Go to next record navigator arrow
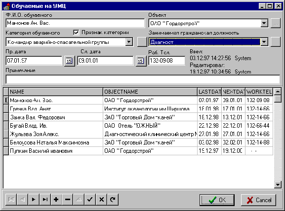The image size is (285, 211). click(x=34, y=199)
